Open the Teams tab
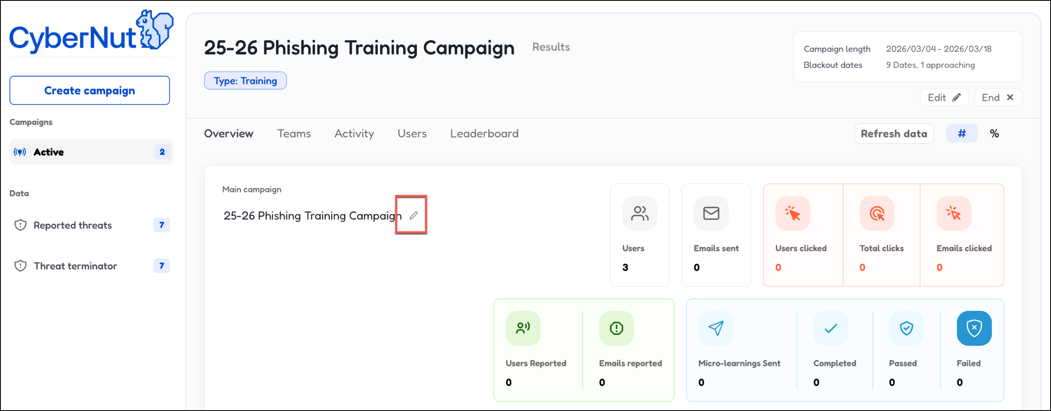This screenshot has height=411, width=1051. (x=294, y=133)
